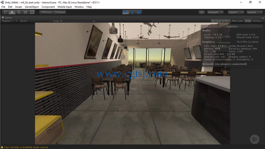
Task: Toggle the Stats overlay
Action: pyautogui.click(x=248, y=21)
